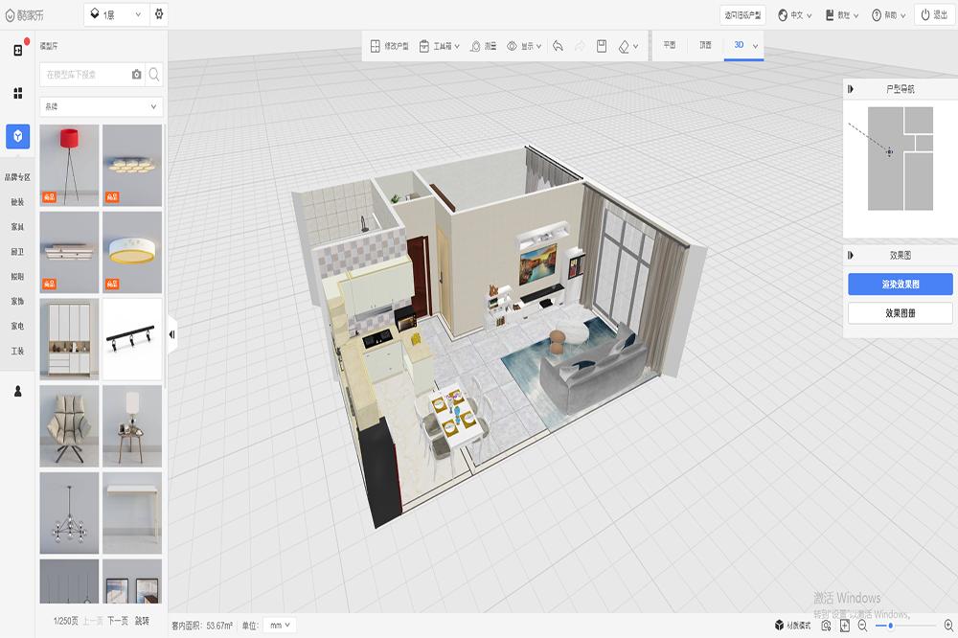
Task: Click the 测量 measure tool
Action: (483, 46)
